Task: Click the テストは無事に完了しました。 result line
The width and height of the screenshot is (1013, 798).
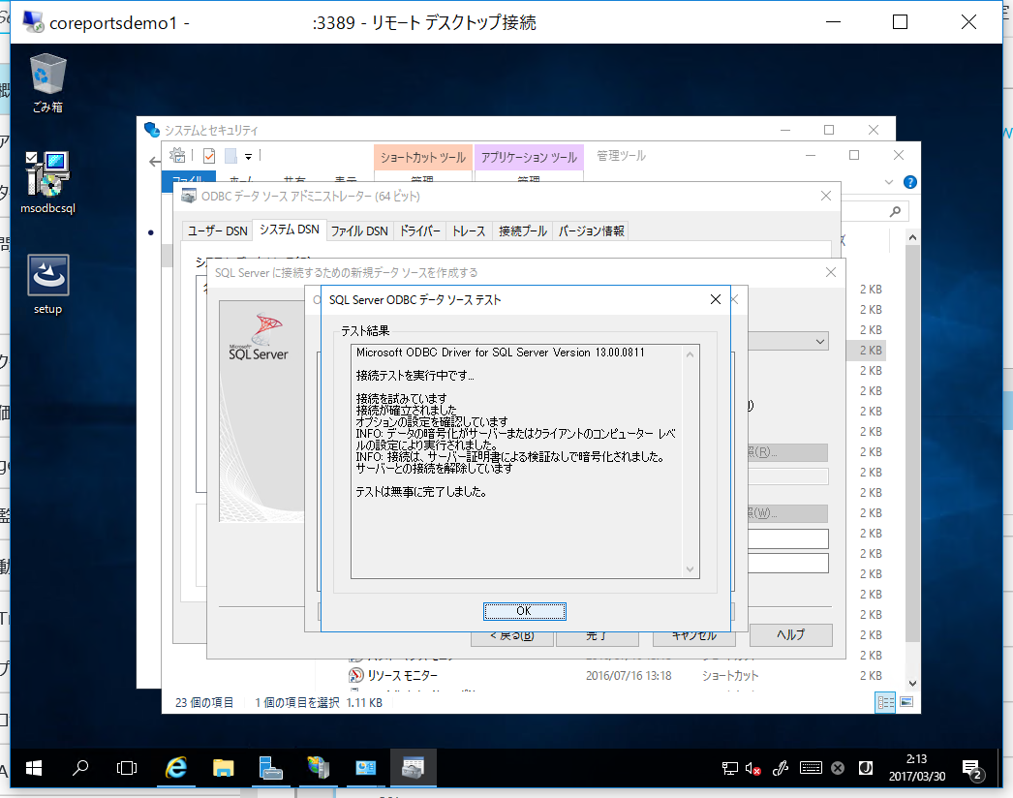Action: tap(421, 492)
